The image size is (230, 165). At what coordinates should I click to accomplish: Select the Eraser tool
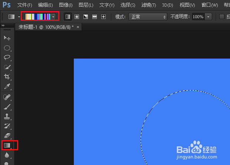(7, 136)
